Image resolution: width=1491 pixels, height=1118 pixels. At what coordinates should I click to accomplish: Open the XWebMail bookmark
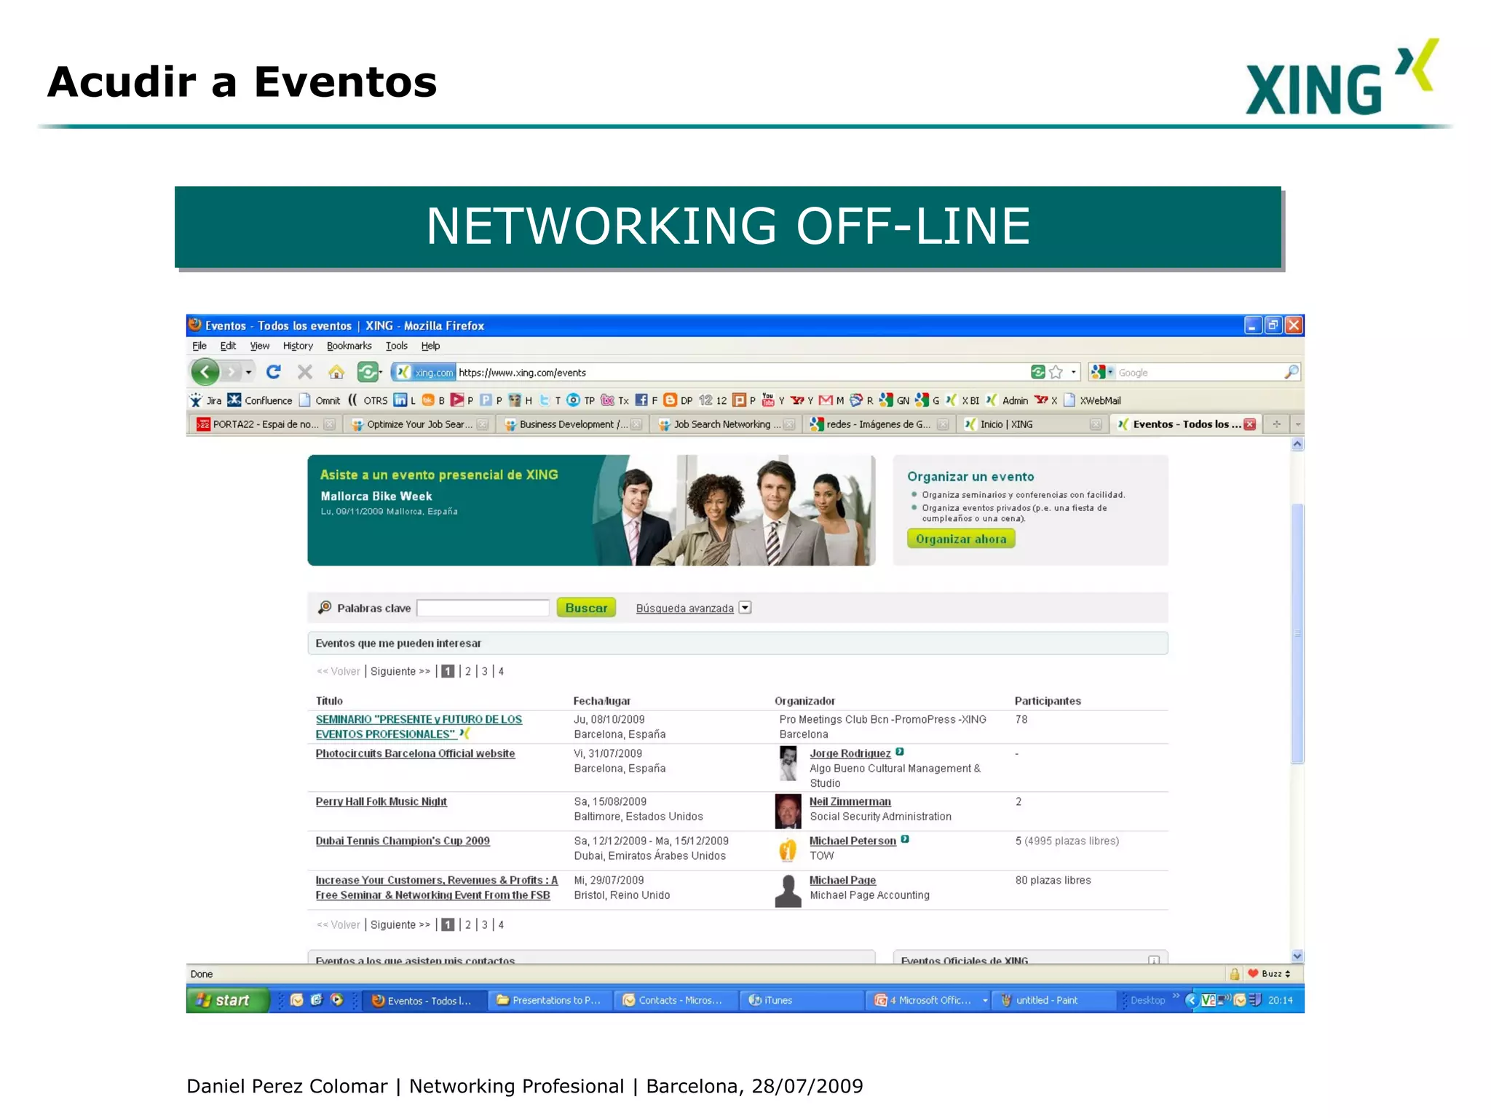pyautogui.click(x=1092, y=400)
